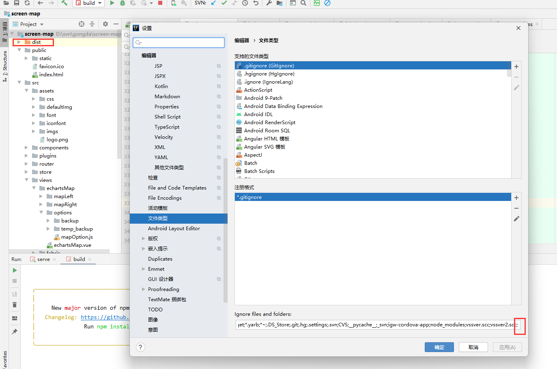
Task: Click the 确定 confirm button
Action: click(x=439, y=347)
